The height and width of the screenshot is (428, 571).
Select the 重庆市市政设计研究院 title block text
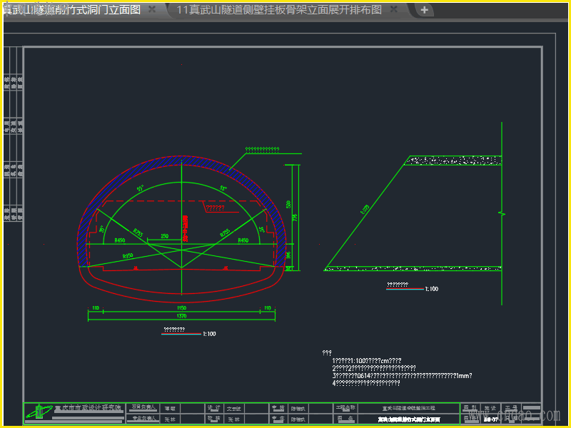(88, 408)
